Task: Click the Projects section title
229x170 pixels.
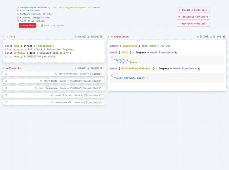Action: 15,68
